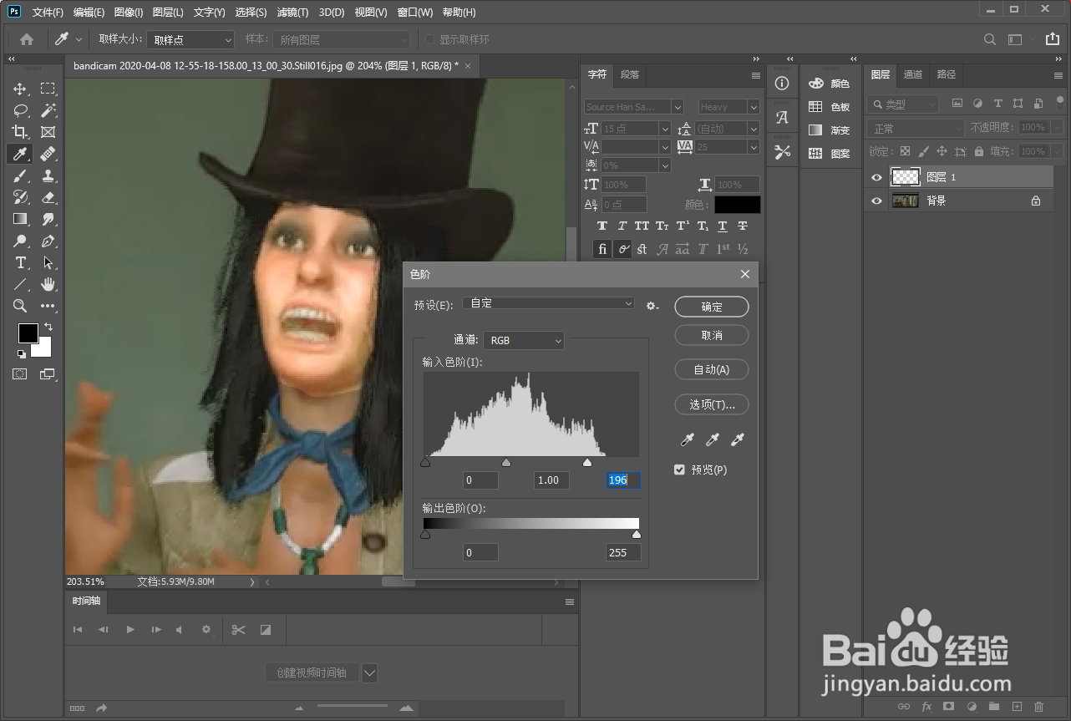Switch to the 通道 tab

(913, 74)
